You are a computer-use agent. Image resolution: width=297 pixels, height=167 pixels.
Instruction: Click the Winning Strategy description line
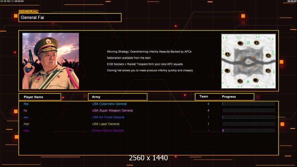[149, 52]
